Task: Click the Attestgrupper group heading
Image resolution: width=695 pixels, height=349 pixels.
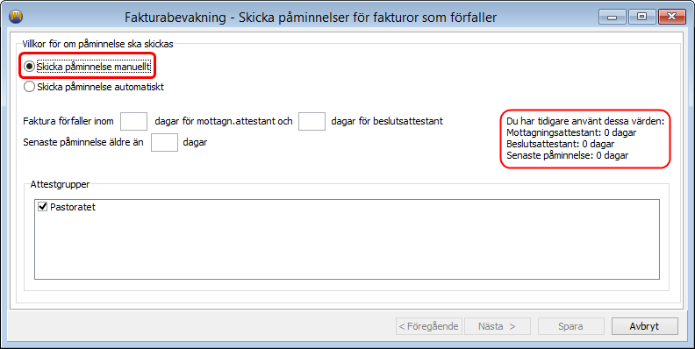Action: (60, 185)
